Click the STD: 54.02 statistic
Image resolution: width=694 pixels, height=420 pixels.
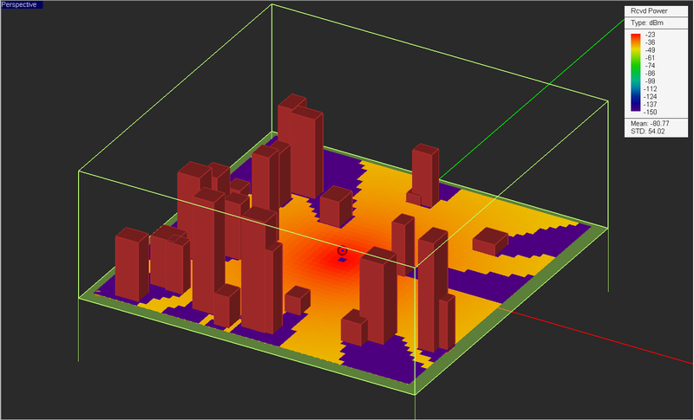tap(652, 132)
